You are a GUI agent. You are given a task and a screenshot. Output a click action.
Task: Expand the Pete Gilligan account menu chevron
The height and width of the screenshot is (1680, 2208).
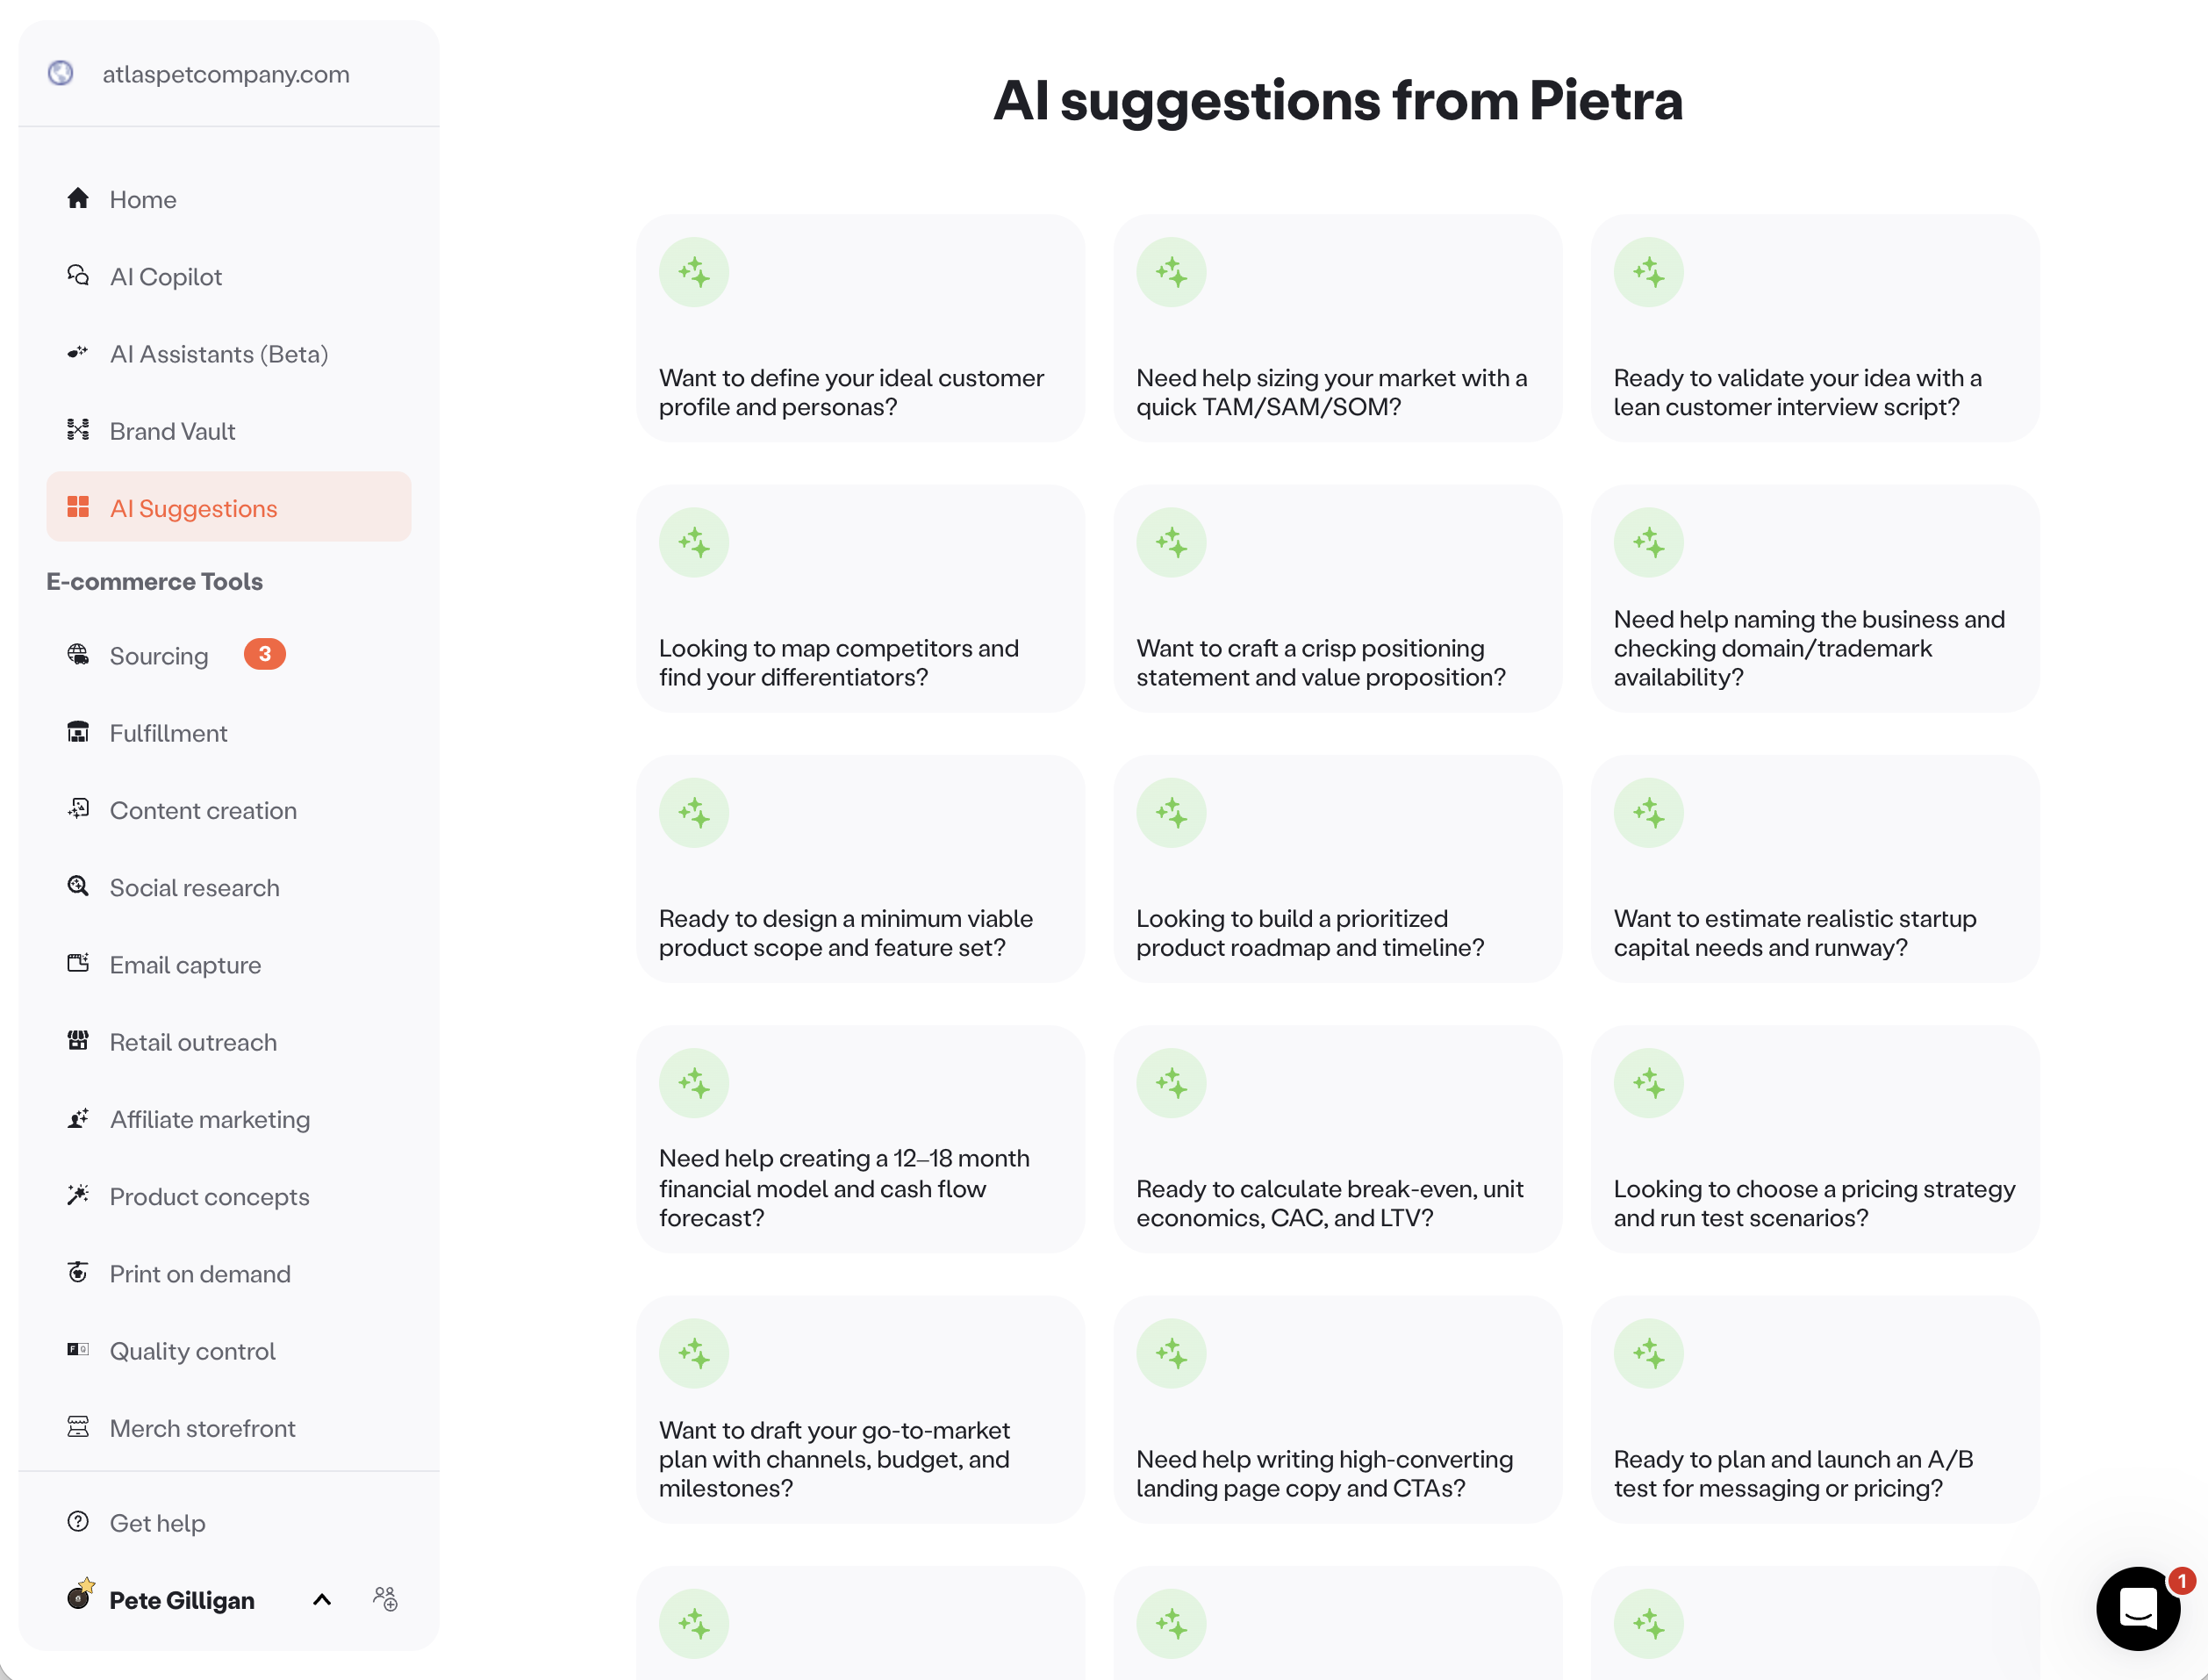pos(322,1599)
